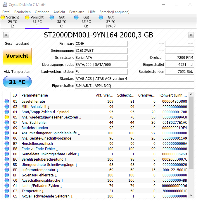Click the Seriennummer field Z1E1DWBT
This screenshot has width=197, height=201.
tap(101, 51)
